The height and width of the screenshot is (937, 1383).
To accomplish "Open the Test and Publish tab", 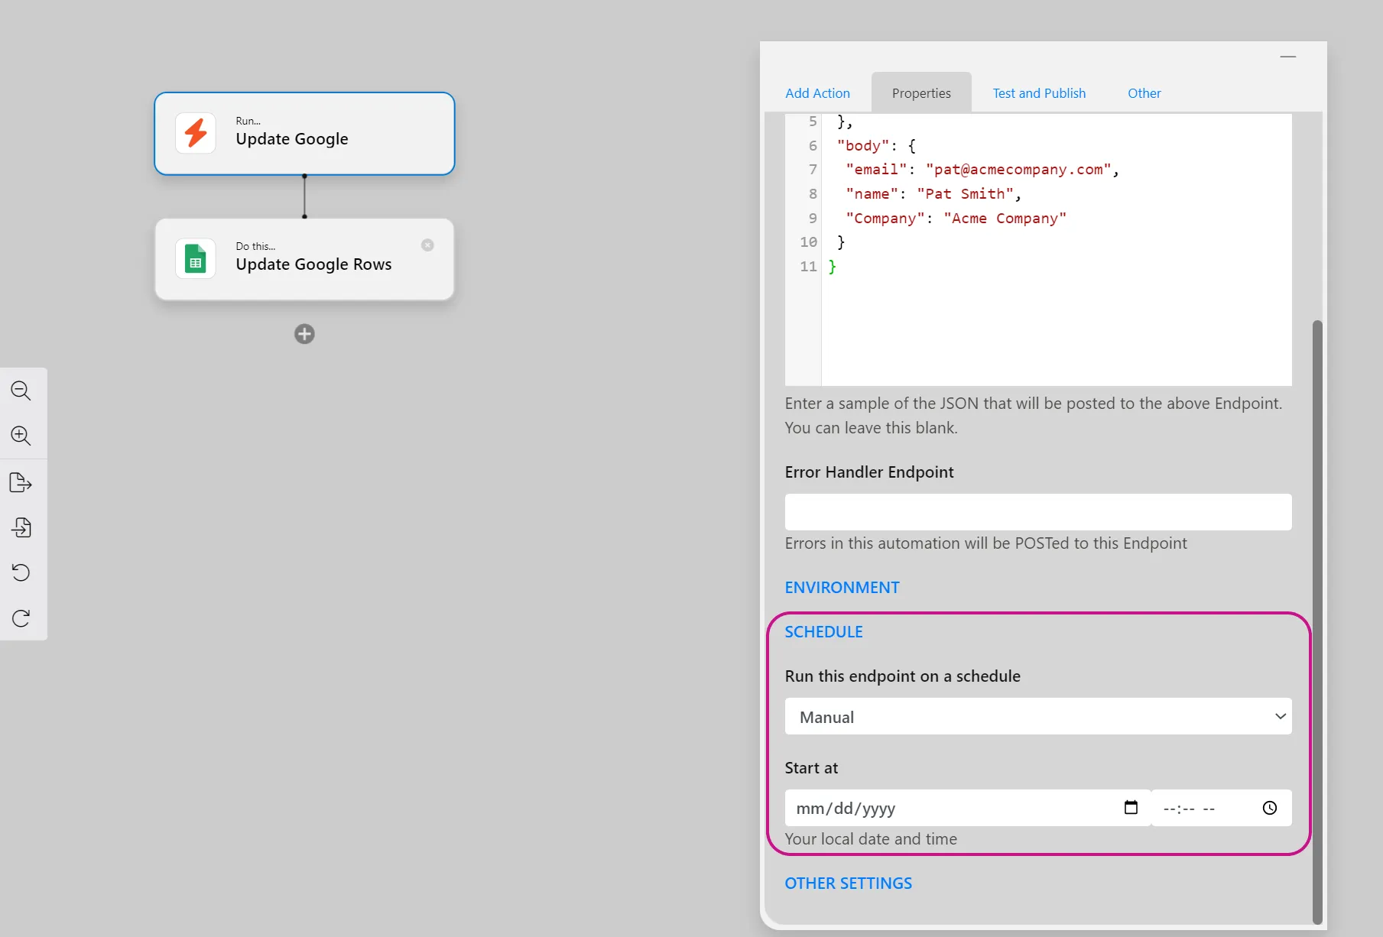I will tap(1039, 93).
